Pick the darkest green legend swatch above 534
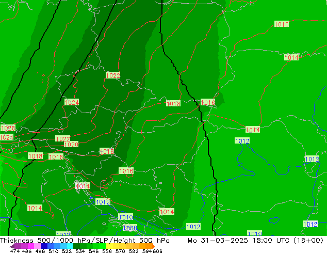 pyautogui.click(x=76, y=246)
